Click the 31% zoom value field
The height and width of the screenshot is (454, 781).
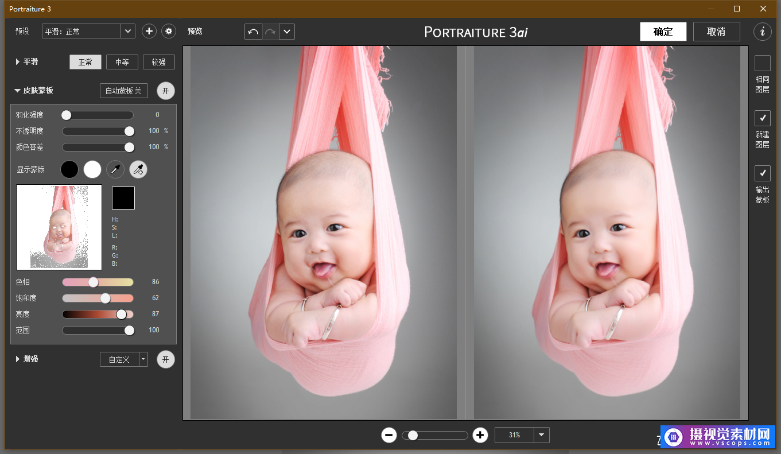pyautogui.click(x=514, y=435)
